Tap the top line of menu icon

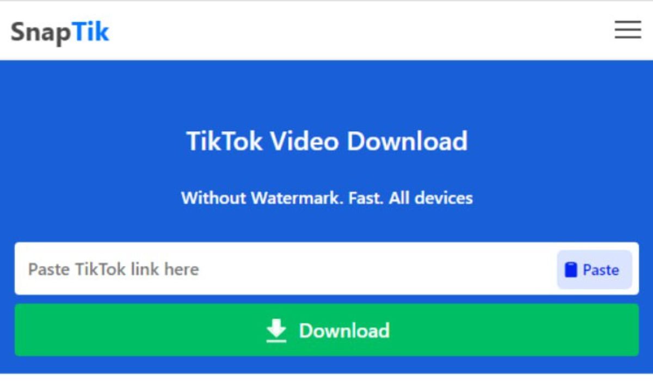click(628, 22)
